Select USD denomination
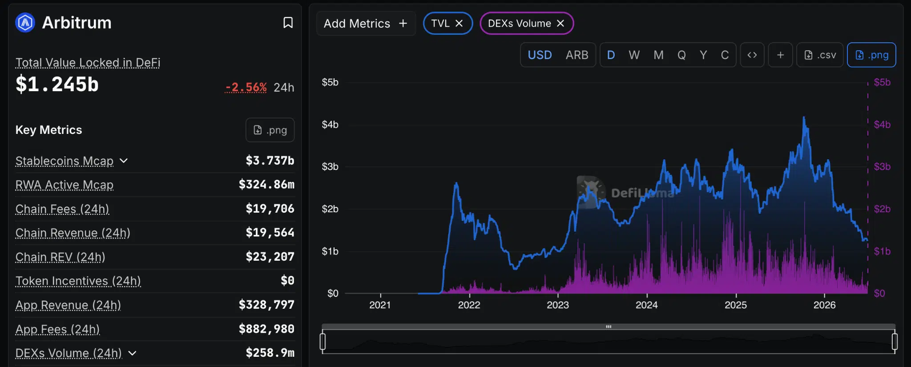Viewport: 911px width, 367px height. 540,55
